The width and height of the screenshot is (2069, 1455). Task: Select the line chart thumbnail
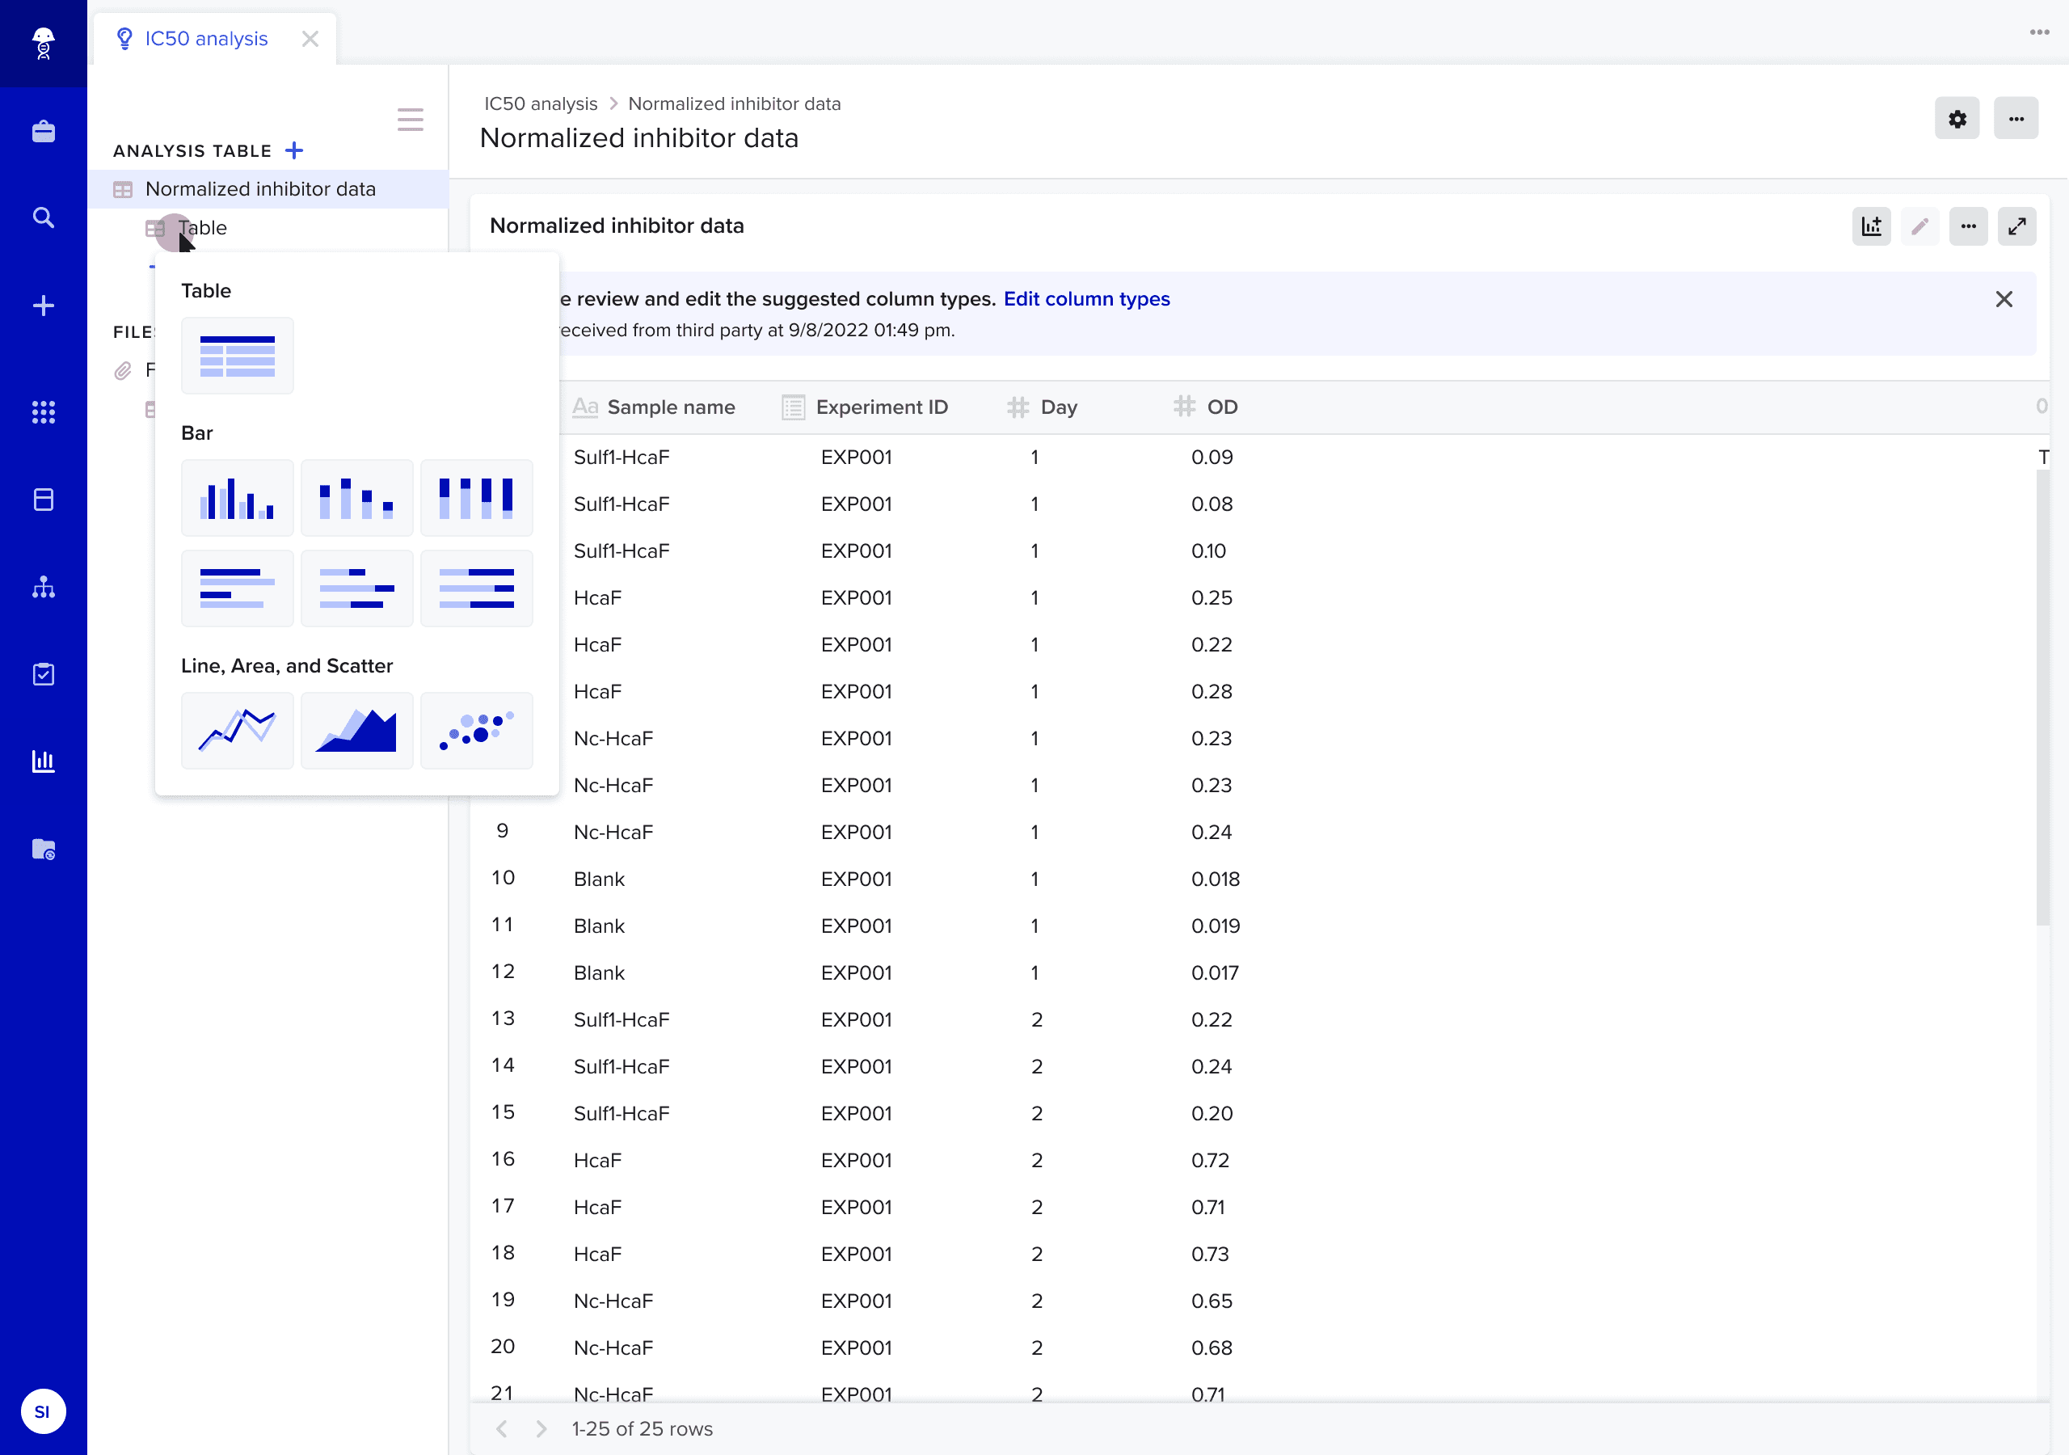pyautogui.click(x=237, y=730)
